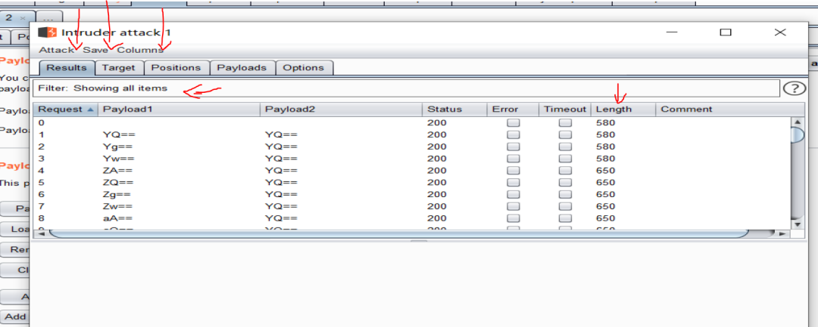Select Payload1 cell ZA==
This screenshot has height=327, width=818.
tap(118, 171)
